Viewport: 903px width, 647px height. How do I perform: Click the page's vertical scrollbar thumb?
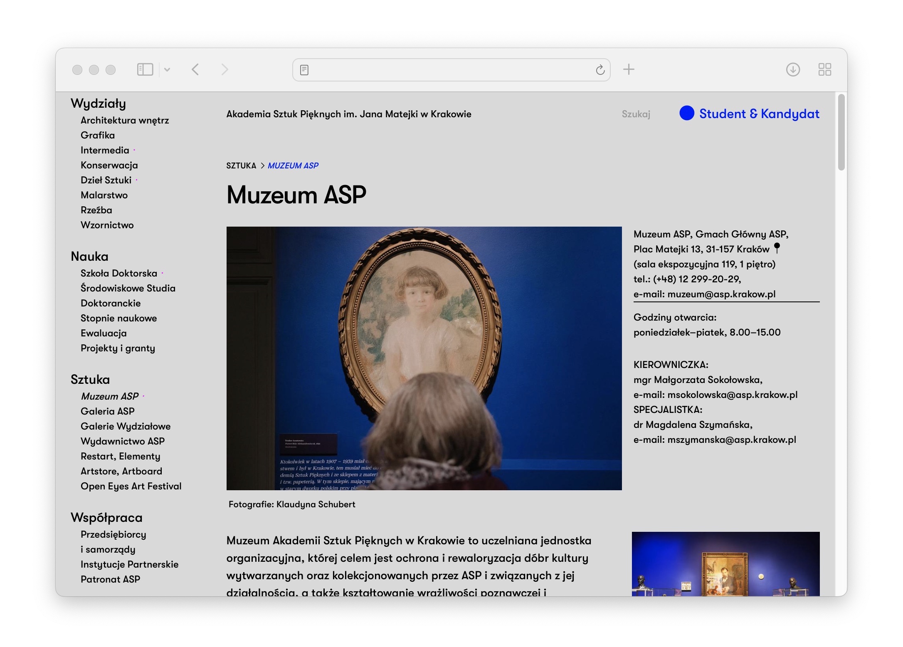[841, 132]
